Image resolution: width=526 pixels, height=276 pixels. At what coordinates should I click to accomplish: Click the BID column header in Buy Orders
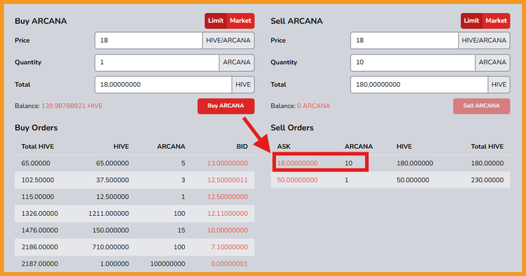point(242,146)
